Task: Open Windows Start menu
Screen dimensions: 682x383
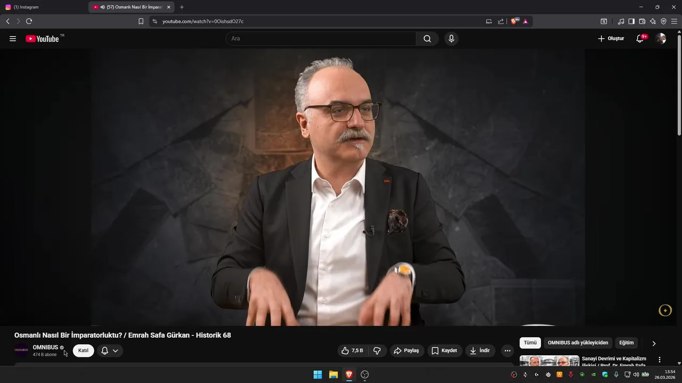Action: point(318,374)
